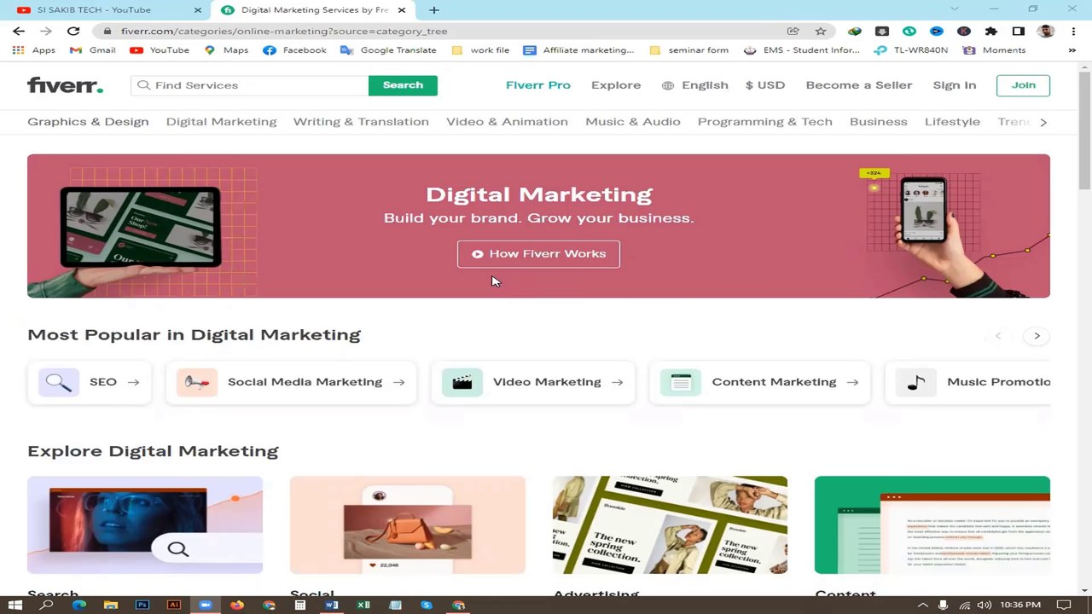Expand more category menu with right chevron
Screen dimensions: 1092x614
click(x=1043, y=122)
